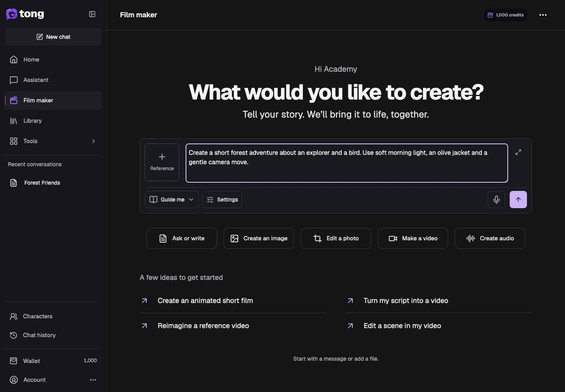This screenshot has height=392, width=565.
Task: Open the Characters page
Action: (x=53, y=316)
